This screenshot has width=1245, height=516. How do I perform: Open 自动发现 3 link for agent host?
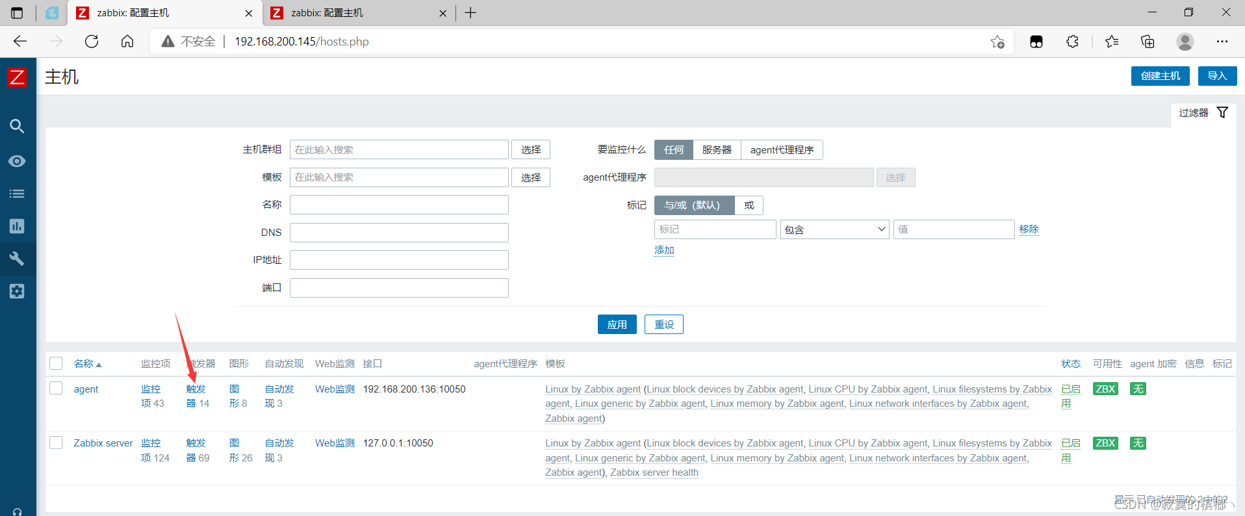coord(279,396)
